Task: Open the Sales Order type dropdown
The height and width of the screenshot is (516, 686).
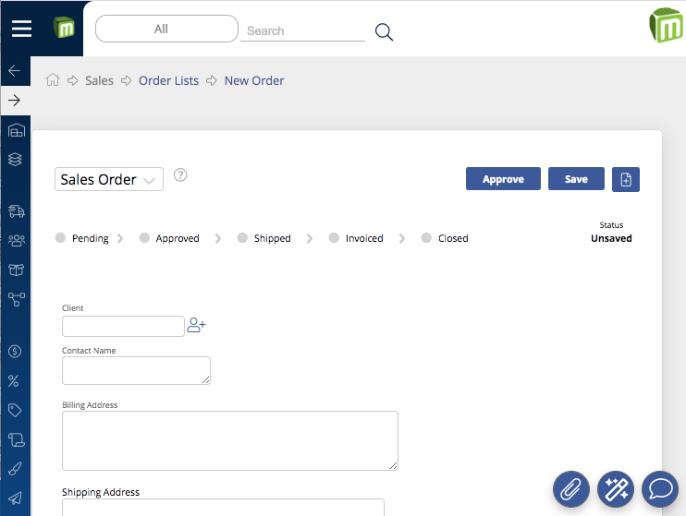Action: pyautogui.click(x=109, y=179)
